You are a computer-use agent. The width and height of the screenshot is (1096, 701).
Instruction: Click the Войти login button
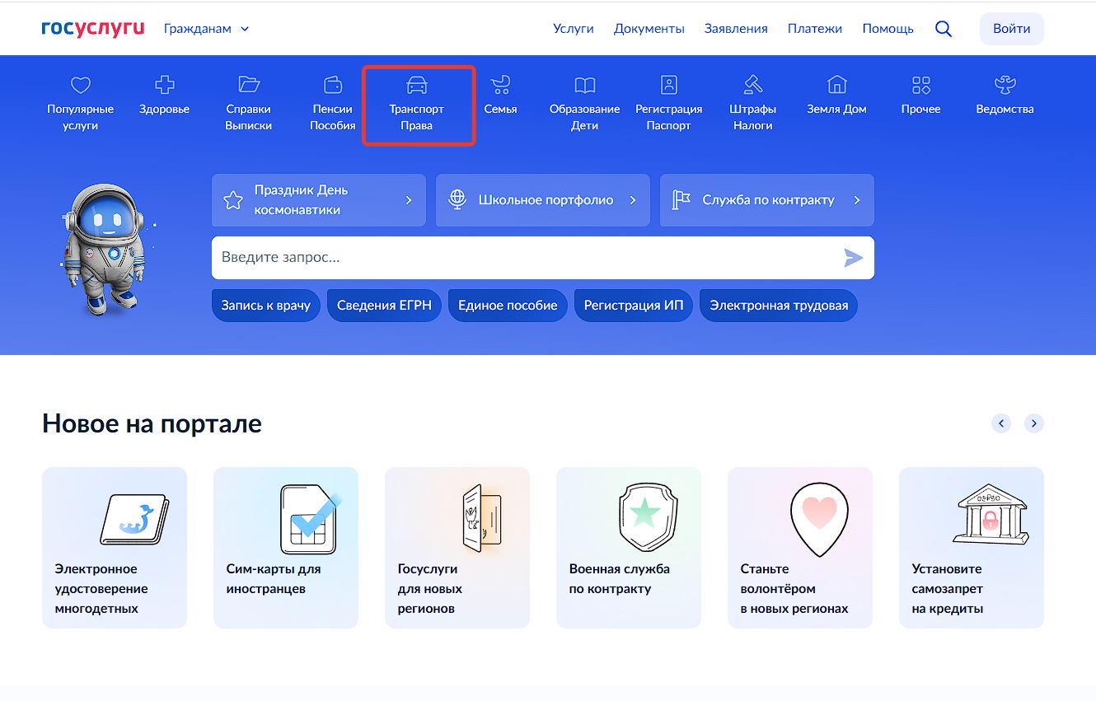[x=1011, y=29]
